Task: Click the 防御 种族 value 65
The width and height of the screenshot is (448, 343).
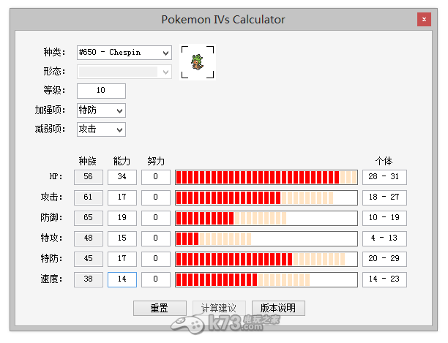Action: (x=89, y=218)
